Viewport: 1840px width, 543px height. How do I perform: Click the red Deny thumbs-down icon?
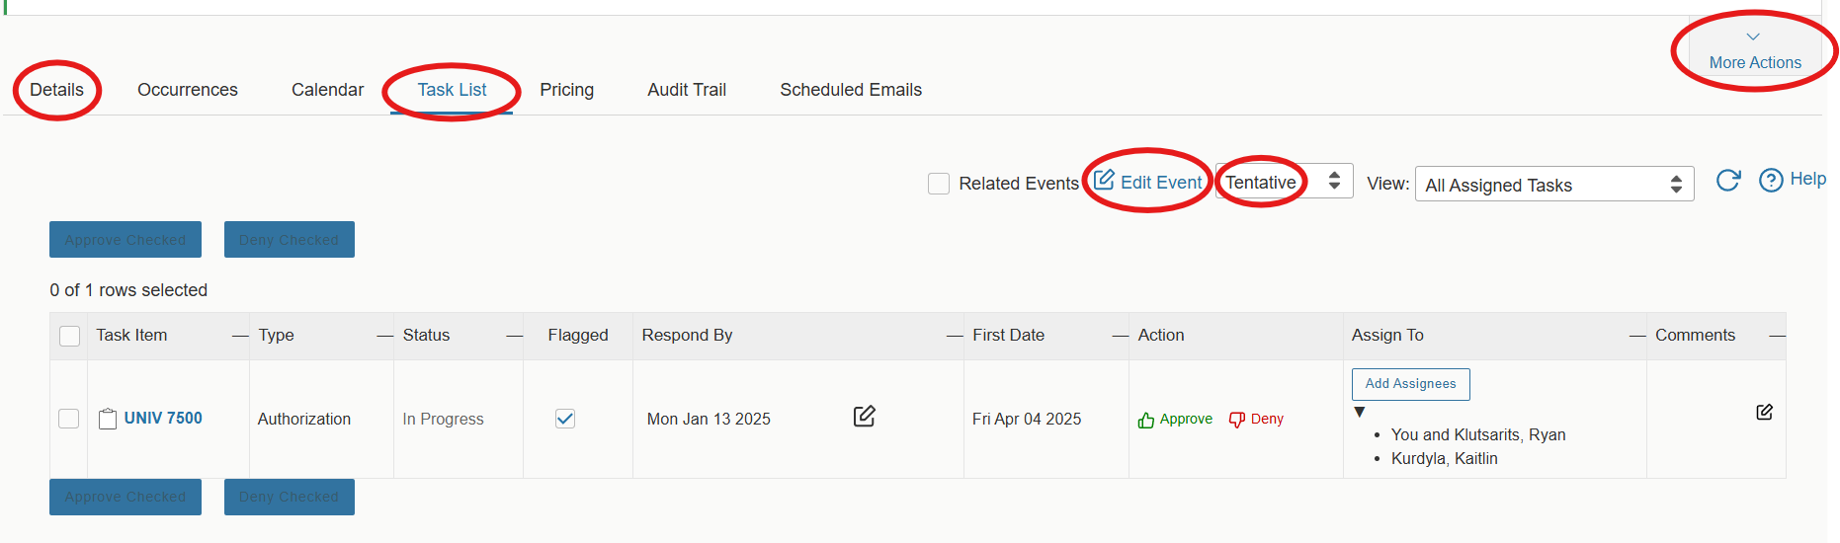point(1236,420)
